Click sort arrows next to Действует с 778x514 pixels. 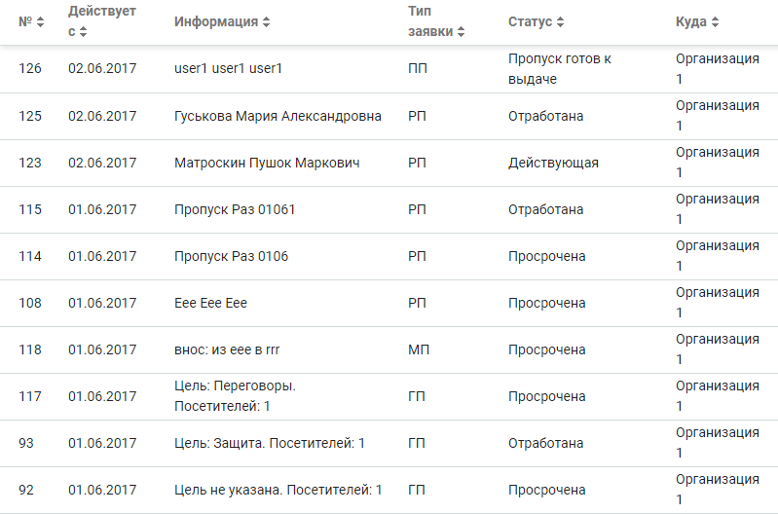[83, 32]
